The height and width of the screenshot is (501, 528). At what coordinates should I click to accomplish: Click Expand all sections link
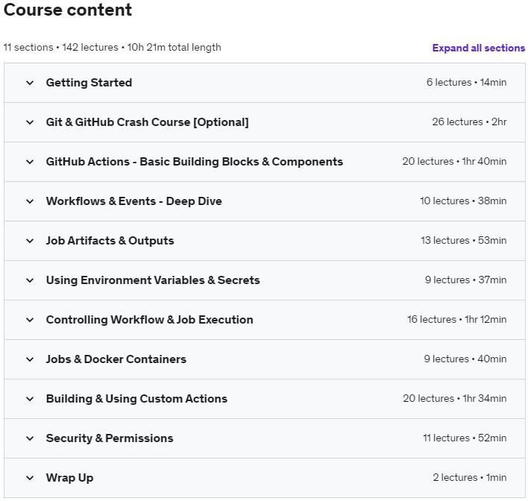[x=478, y=48]
